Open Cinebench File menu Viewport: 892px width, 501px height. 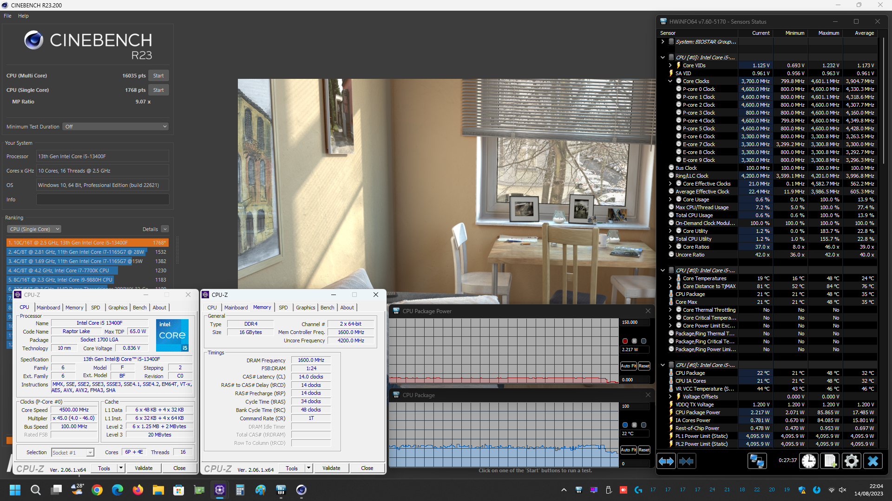(7, 16)
